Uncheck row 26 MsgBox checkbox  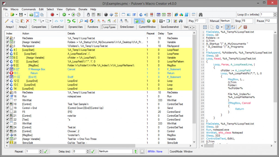pyautogui.click(x=7, y=135)
